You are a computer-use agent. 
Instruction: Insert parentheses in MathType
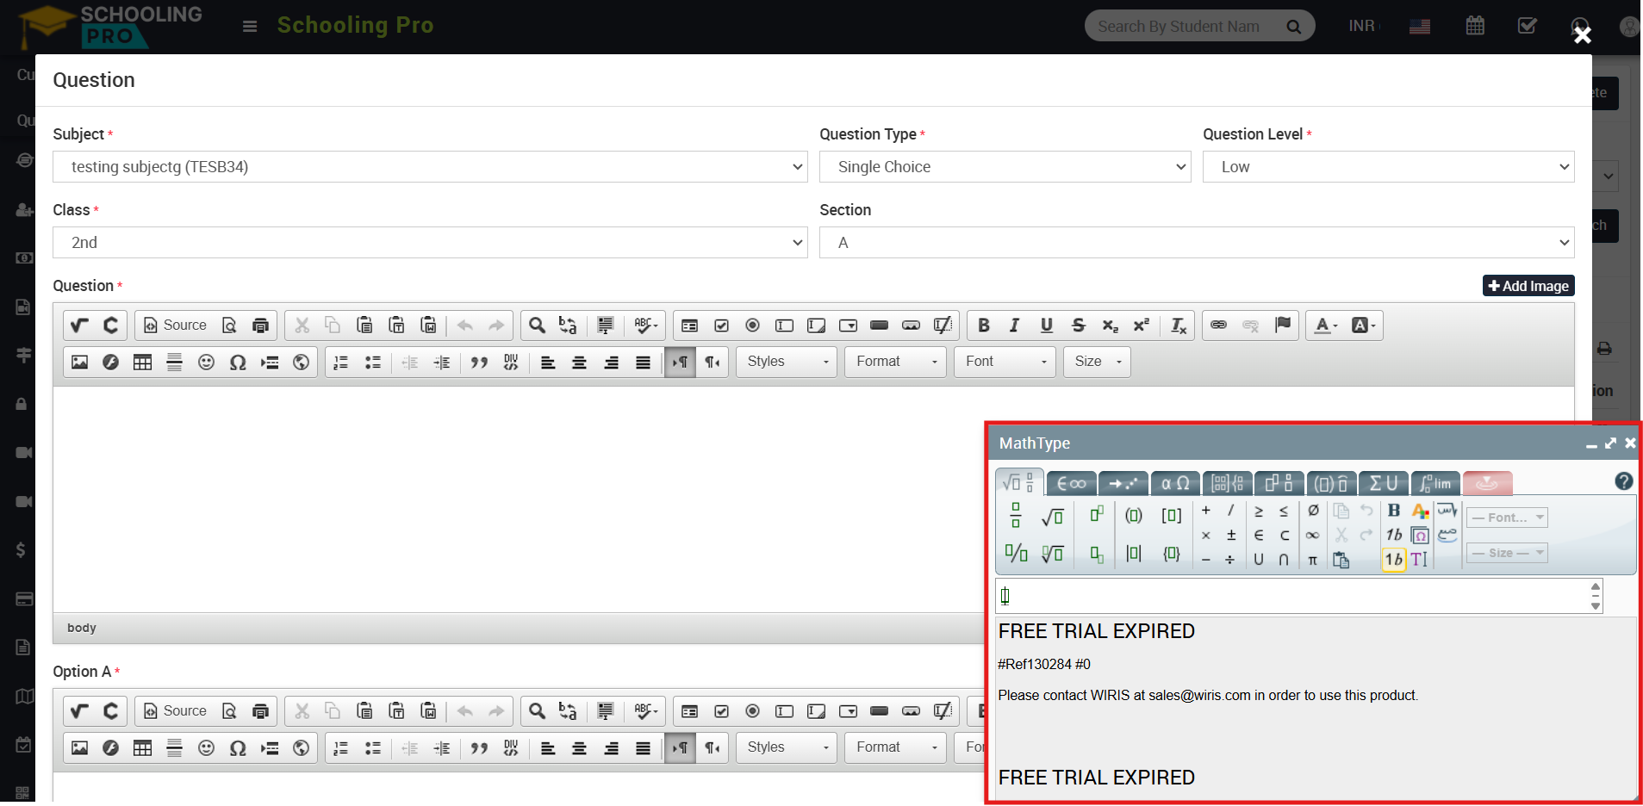click(x=1134, y=516)
